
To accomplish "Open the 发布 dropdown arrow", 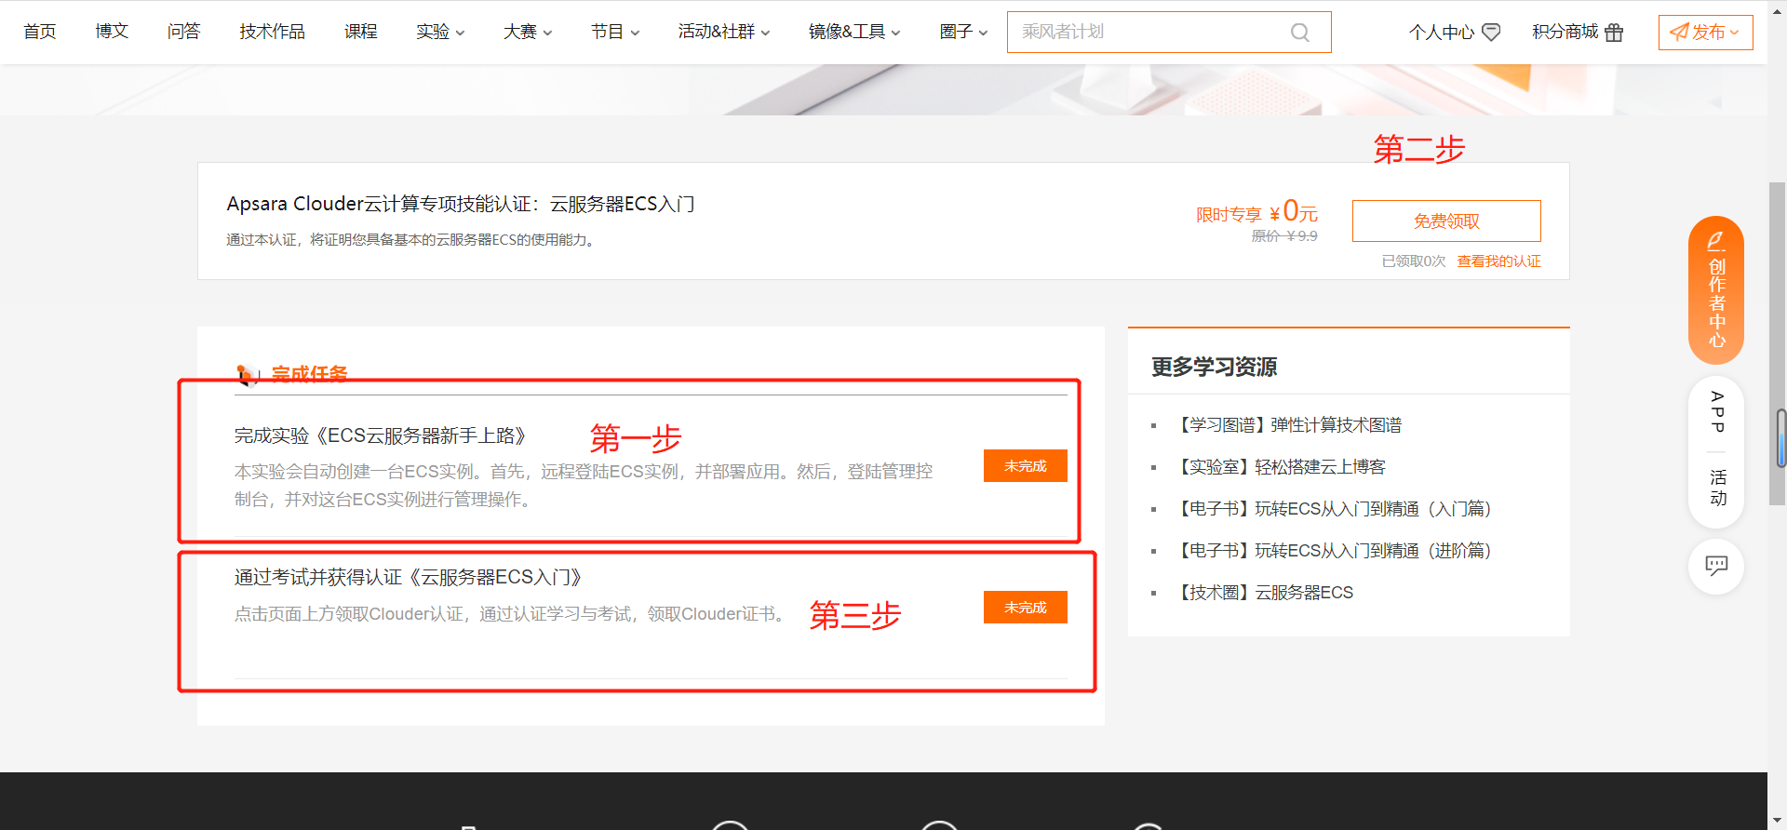I will pyautogui.click(x=1735, y=33).
